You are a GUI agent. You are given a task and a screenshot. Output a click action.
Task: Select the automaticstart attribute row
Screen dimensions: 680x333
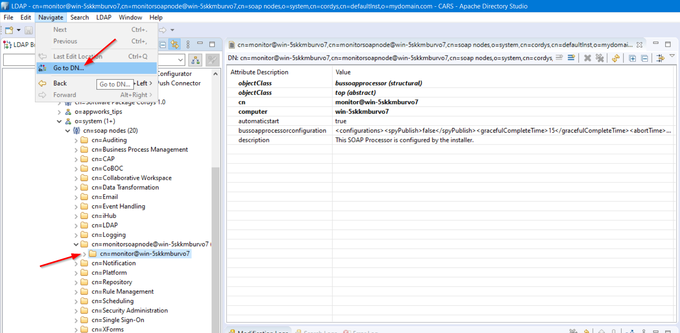point(451,121)
